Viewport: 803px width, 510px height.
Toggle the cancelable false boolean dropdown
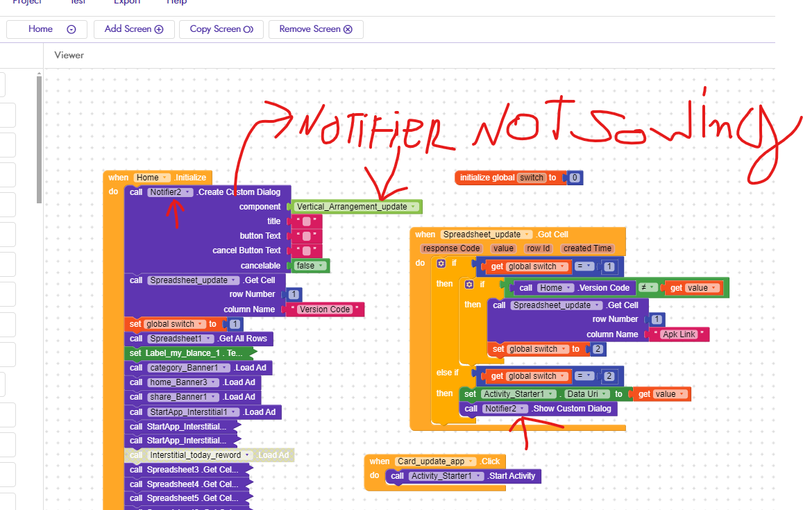(310, 266)
